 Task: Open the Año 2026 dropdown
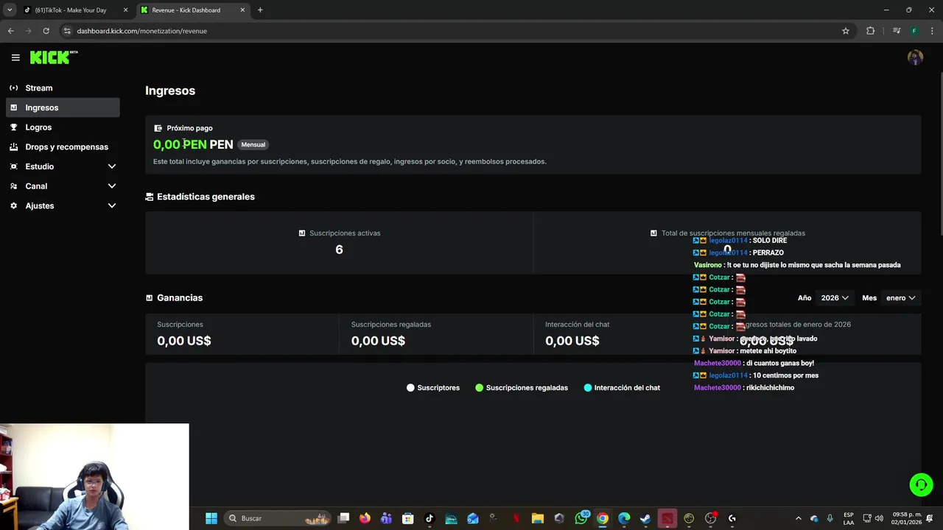835,297
